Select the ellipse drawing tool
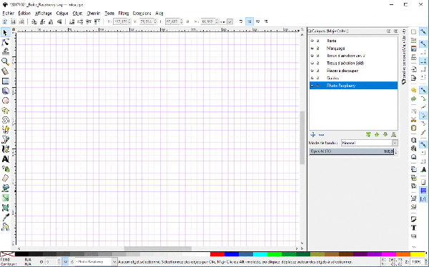 pos(5,101)
